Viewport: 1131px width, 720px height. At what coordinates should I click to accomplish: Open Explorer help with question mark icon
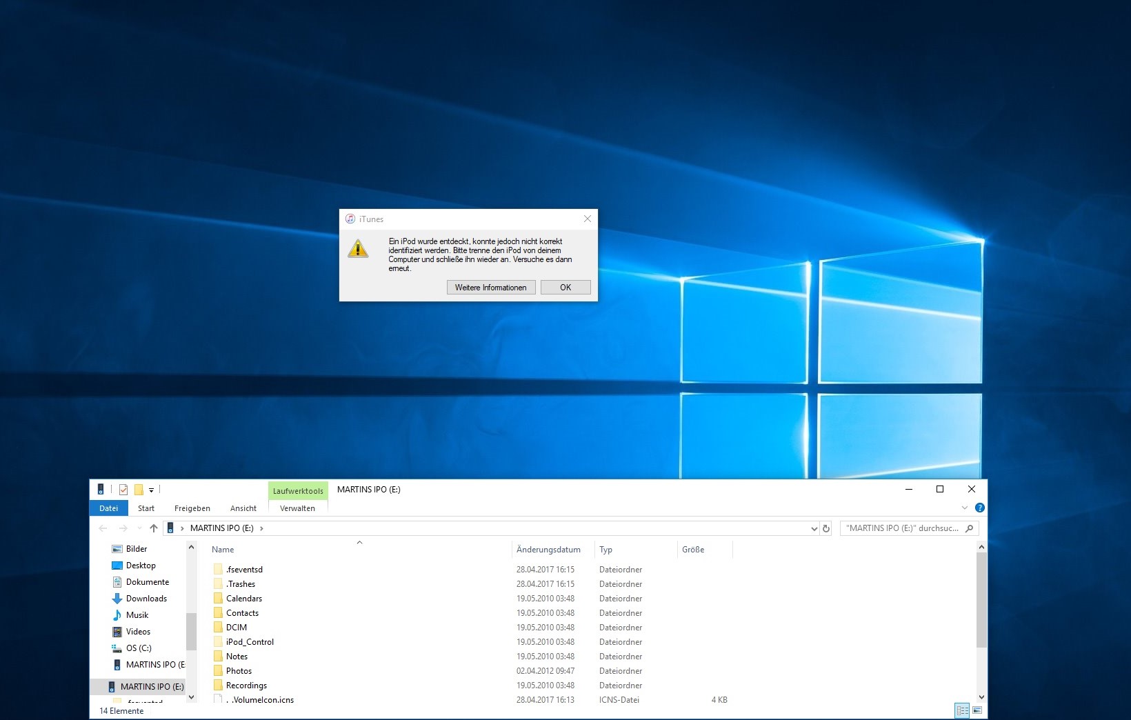pos(979,508)
